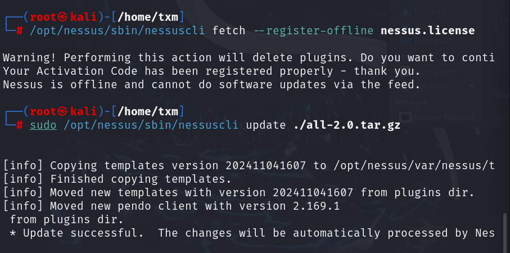Open the Downloads sidebar entry
Screen dimensions: 510x253
click(435, 41)
